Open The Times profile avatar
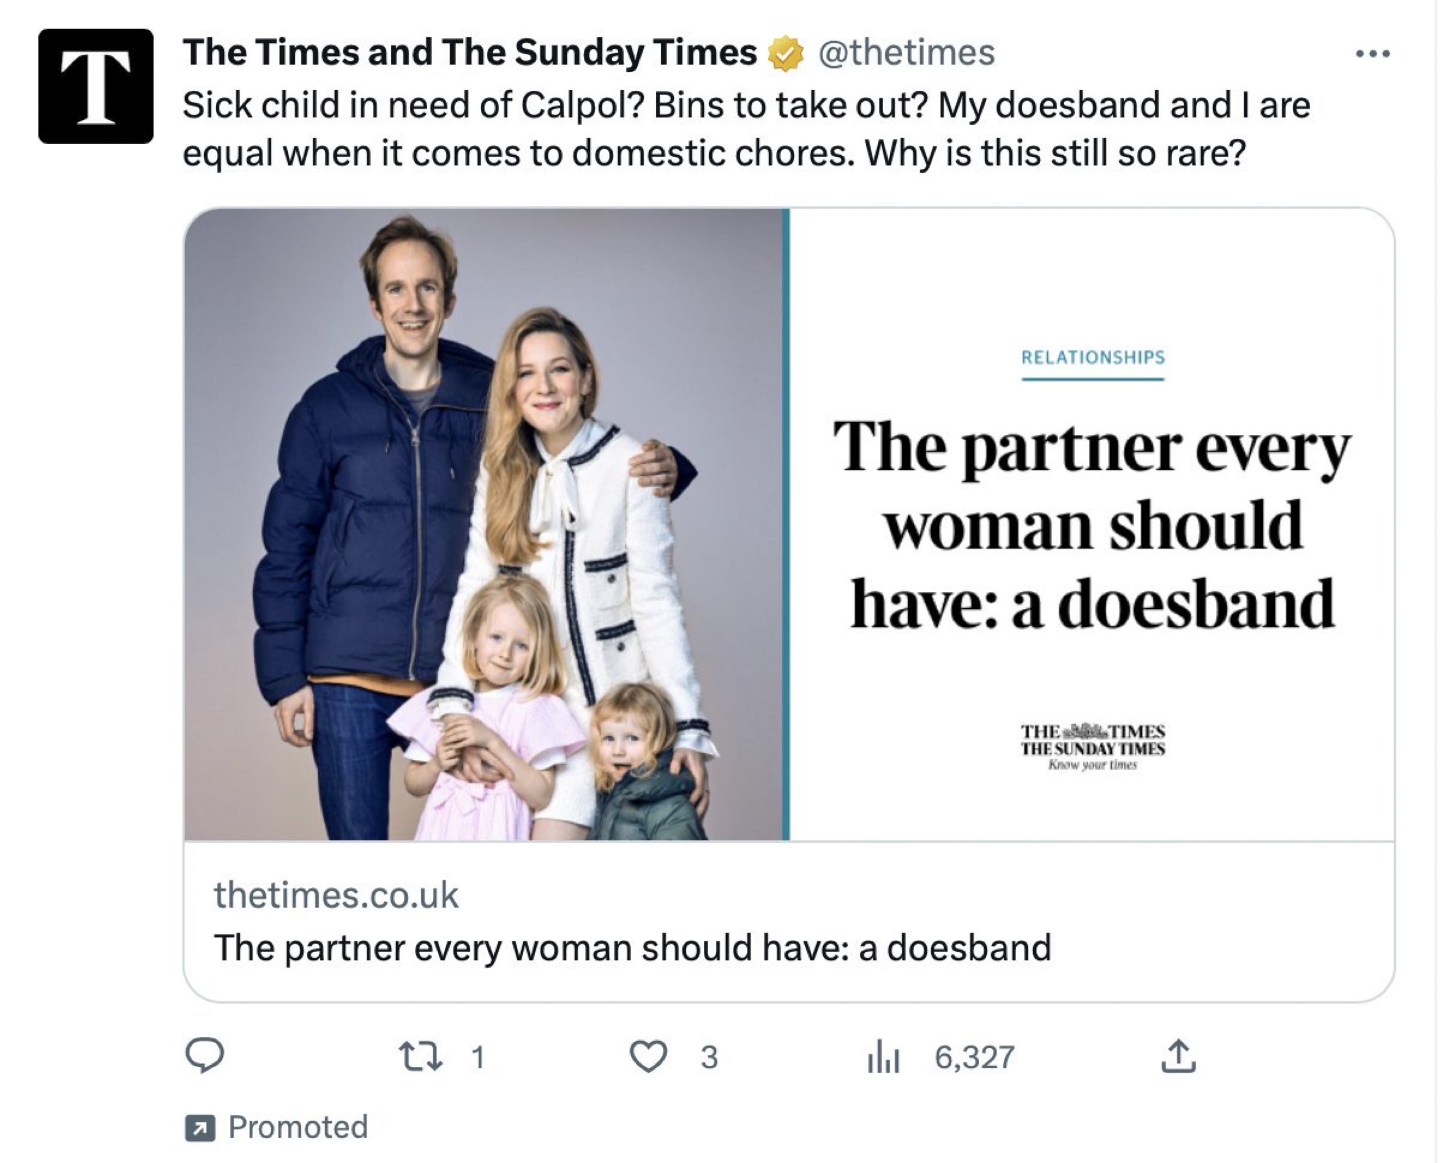 (95, 86)
